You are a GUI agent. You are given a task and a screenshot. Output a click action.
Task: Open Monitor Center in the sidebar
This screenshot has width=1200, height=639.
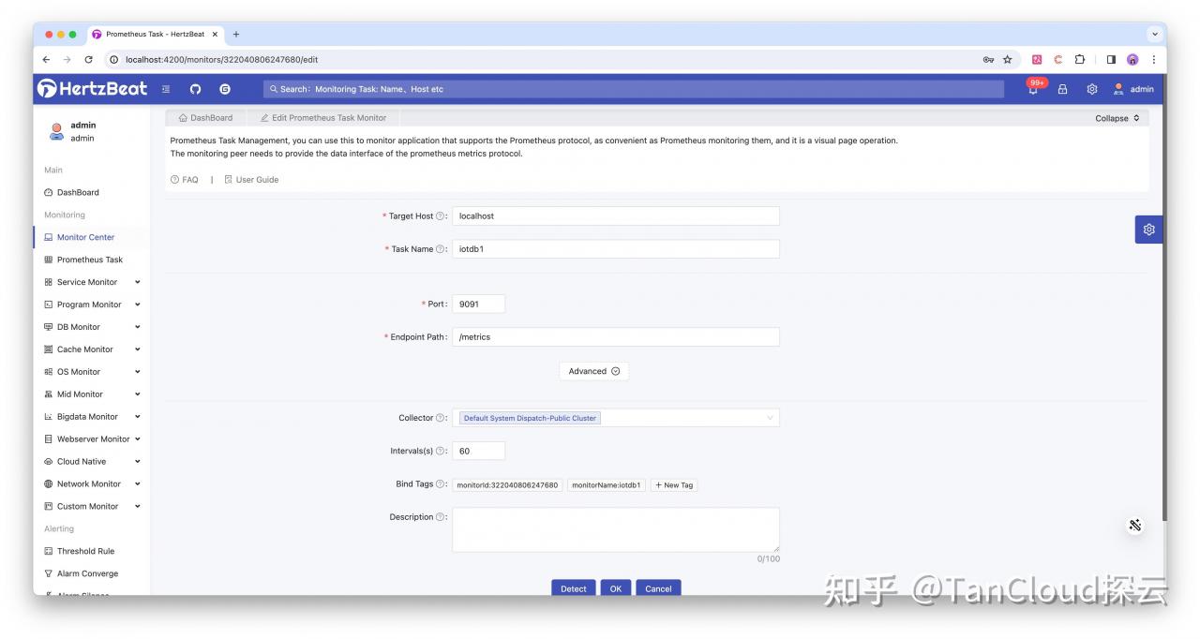point(92,237)
